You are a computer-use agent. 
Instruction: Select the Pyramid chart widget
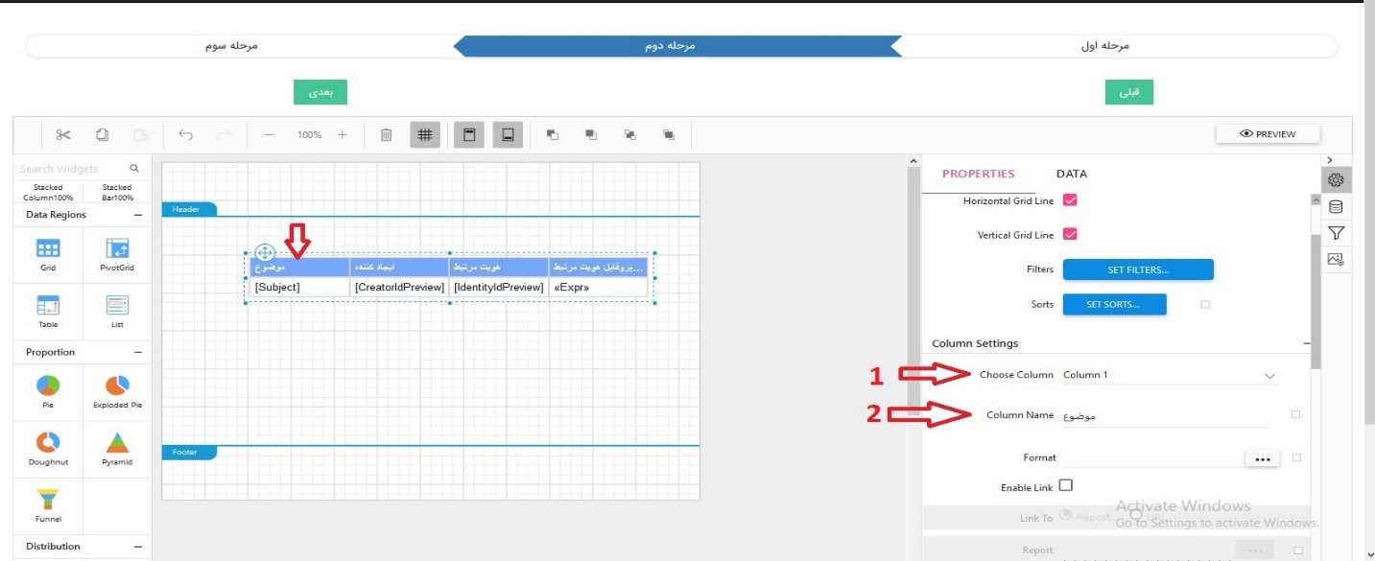[117, 448]
